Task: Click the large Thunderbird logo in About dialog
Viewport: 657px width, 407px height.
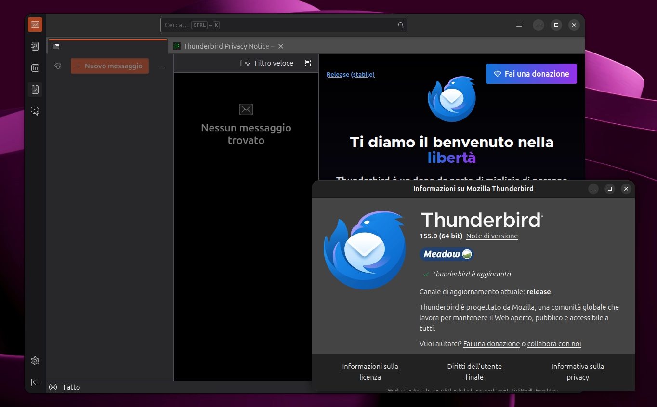Action: pos(365,249)
